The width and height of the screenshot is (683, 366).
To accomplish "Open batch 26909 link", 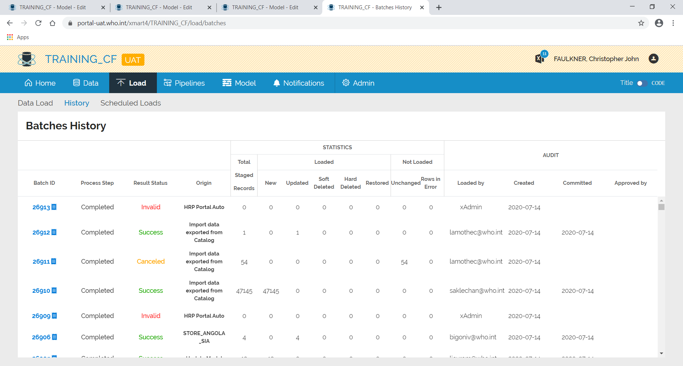I will coord(41,316).
